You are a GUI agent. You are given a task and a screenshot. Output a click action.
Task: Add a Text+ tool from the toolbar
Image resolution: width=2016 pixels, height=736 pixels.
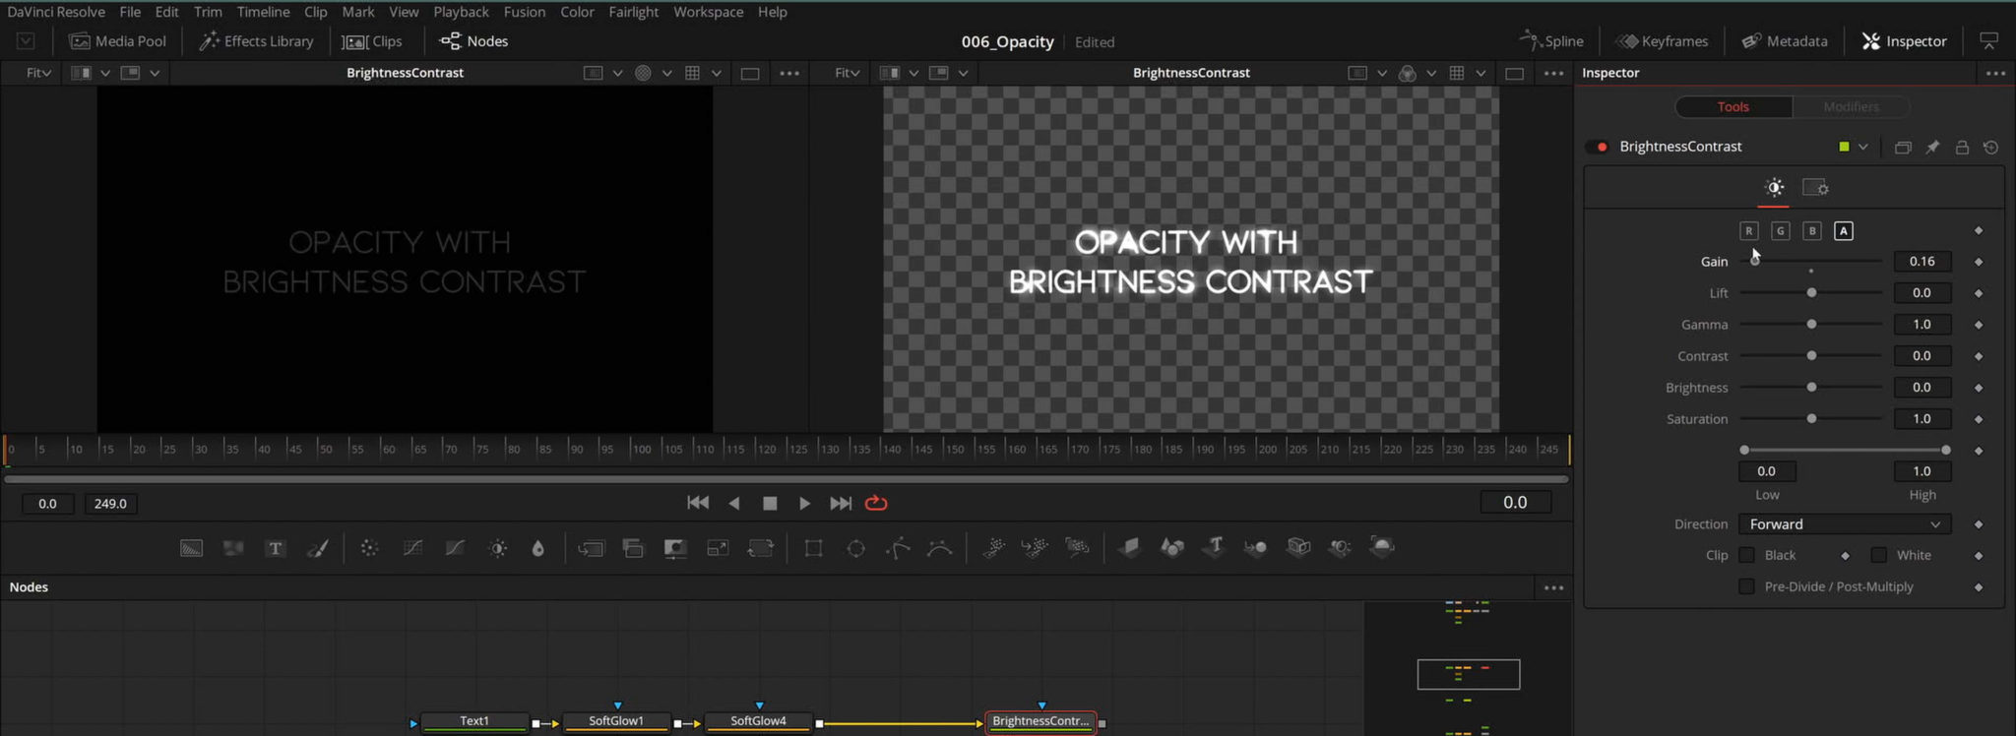[276, 548]
